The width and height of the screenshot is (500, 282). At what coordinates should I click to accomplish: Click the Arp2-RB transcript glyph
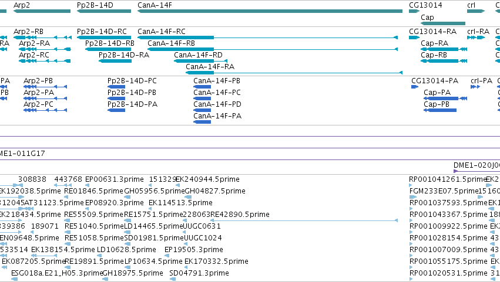click(x=42, y=38)
